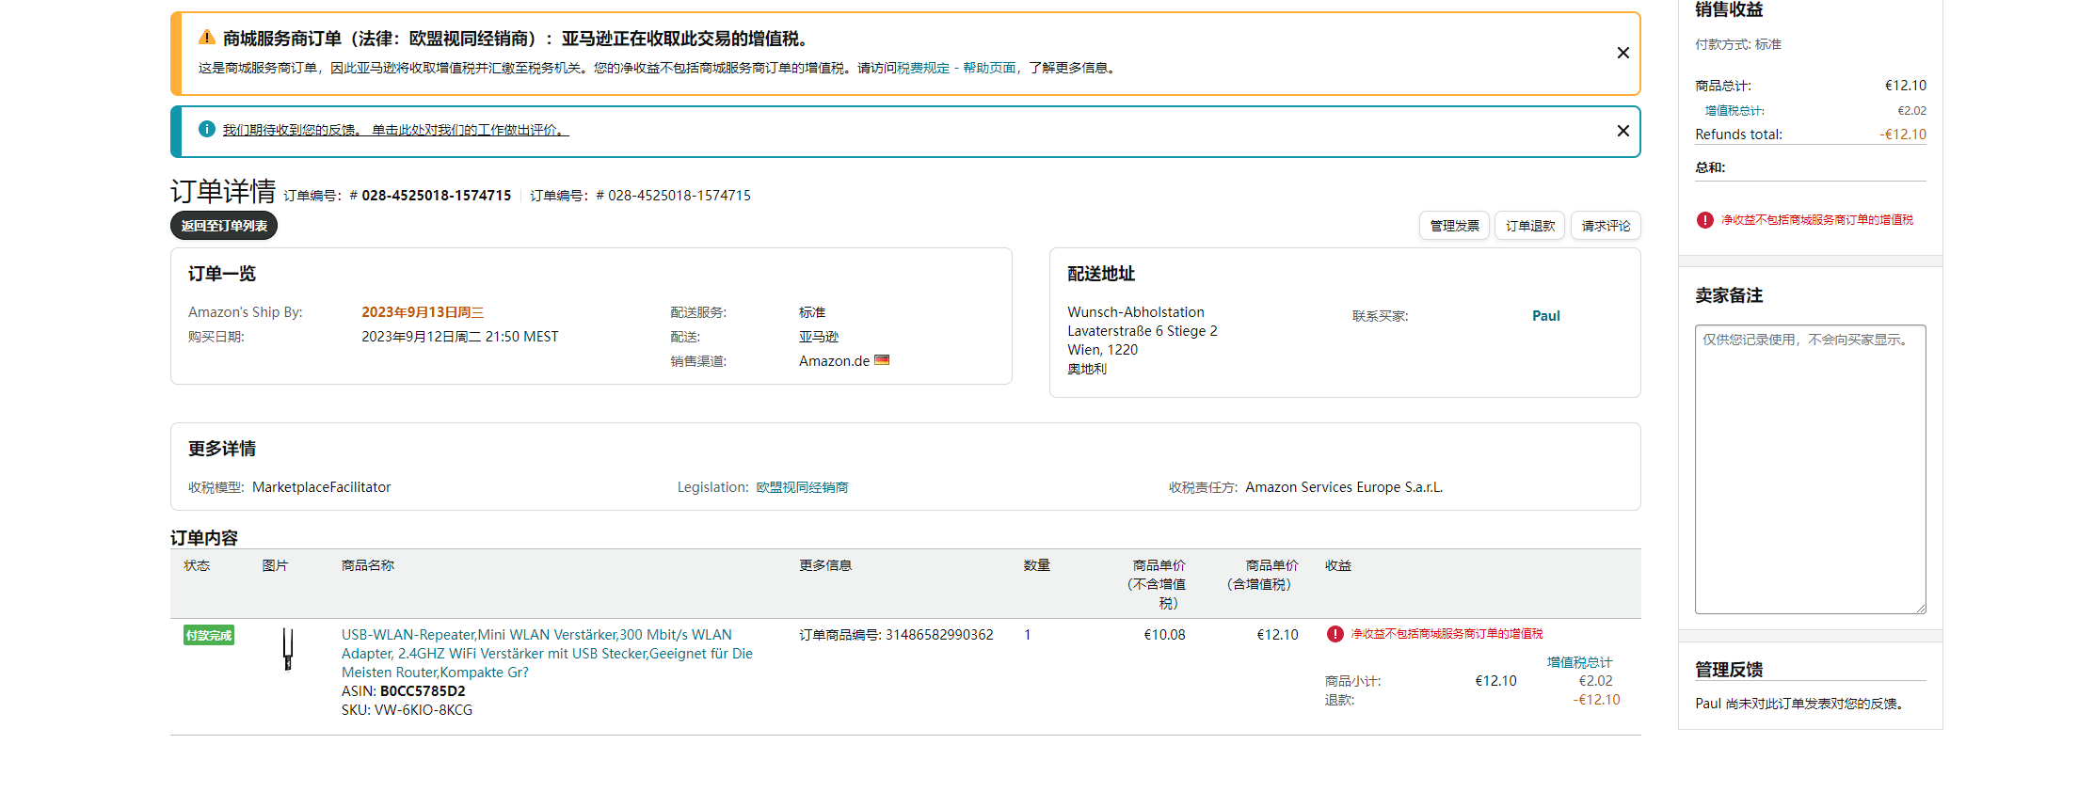Click red alert icon in sales revenue panel
Viewport: 2094px width, 792px height.
tap(1704, 220)
